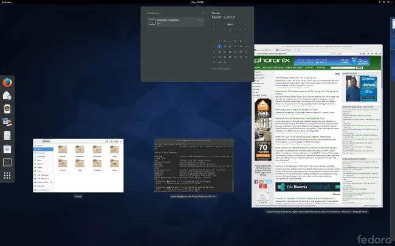Open the Downloads folder in Files window
Image resolution: width=395 pixels, height=246 pixels.
coord(97,151)
